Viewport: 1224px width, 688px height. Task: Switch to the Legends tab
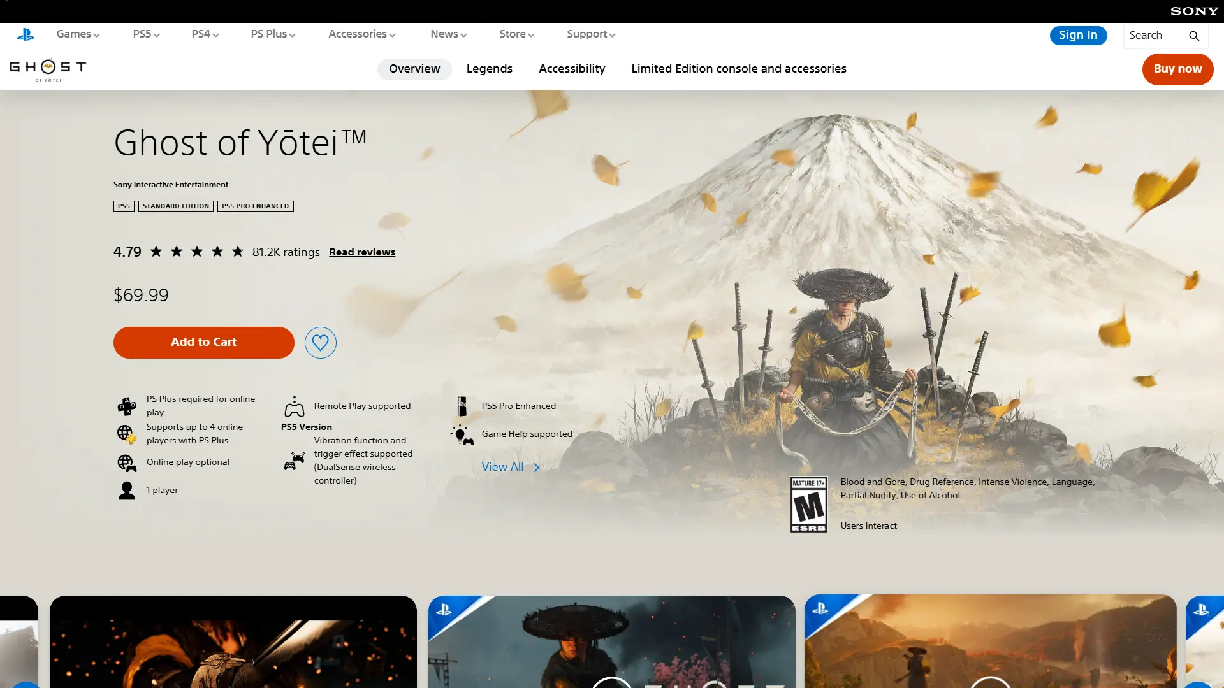click(489, 69)
